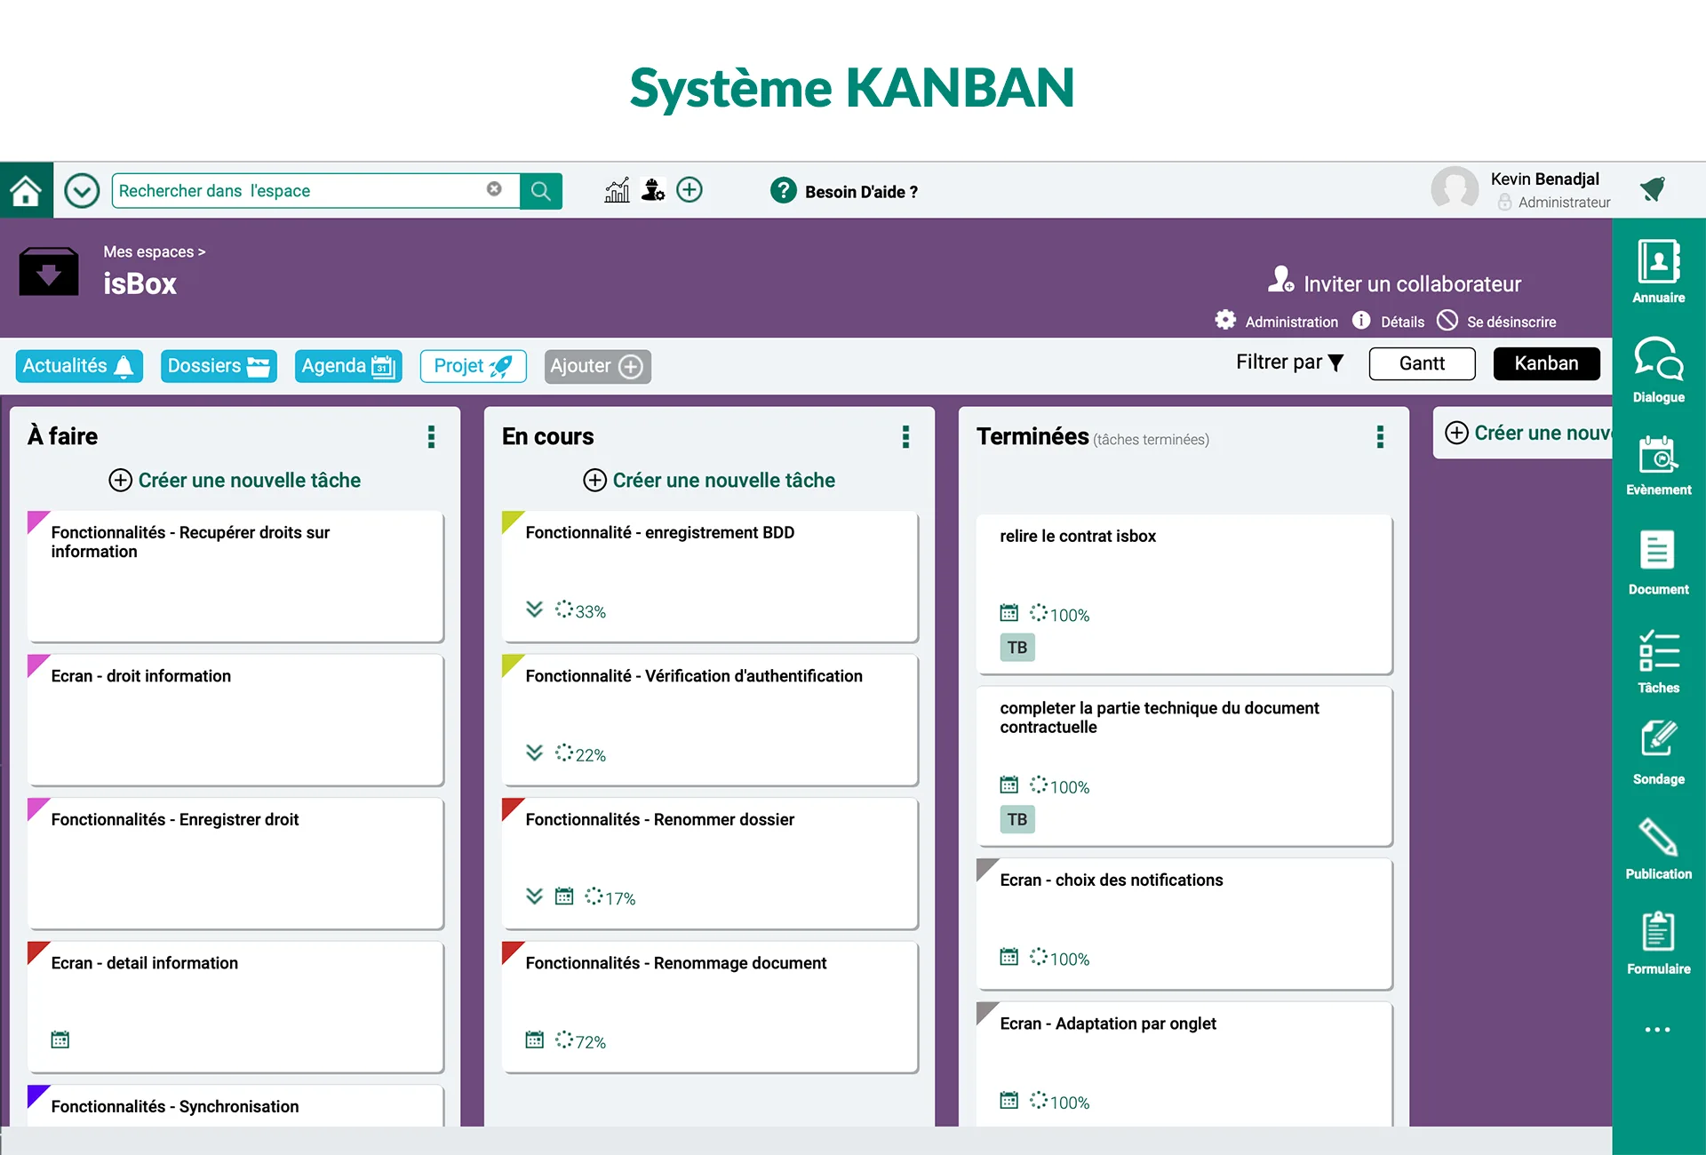Click the Evènement calendar icon
1706x1155 pixels.
pyautogui.click(x=1658, y=455)
